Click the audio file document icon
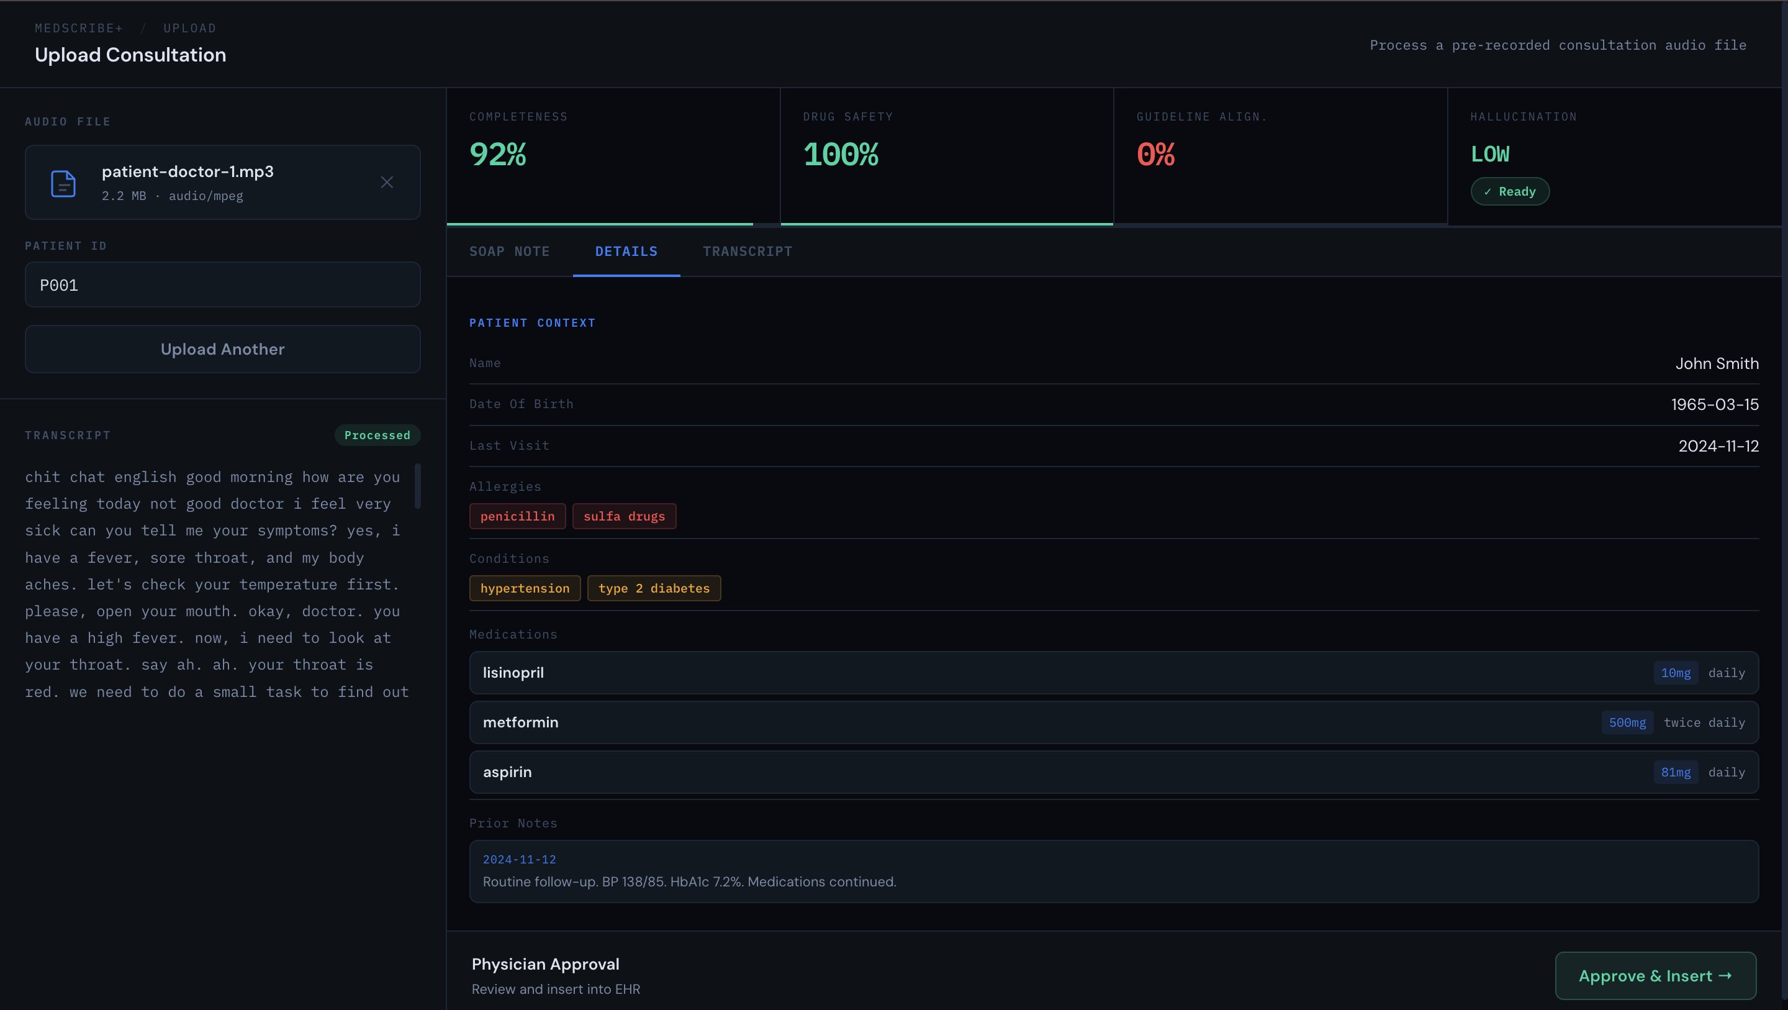 [63, 183]
